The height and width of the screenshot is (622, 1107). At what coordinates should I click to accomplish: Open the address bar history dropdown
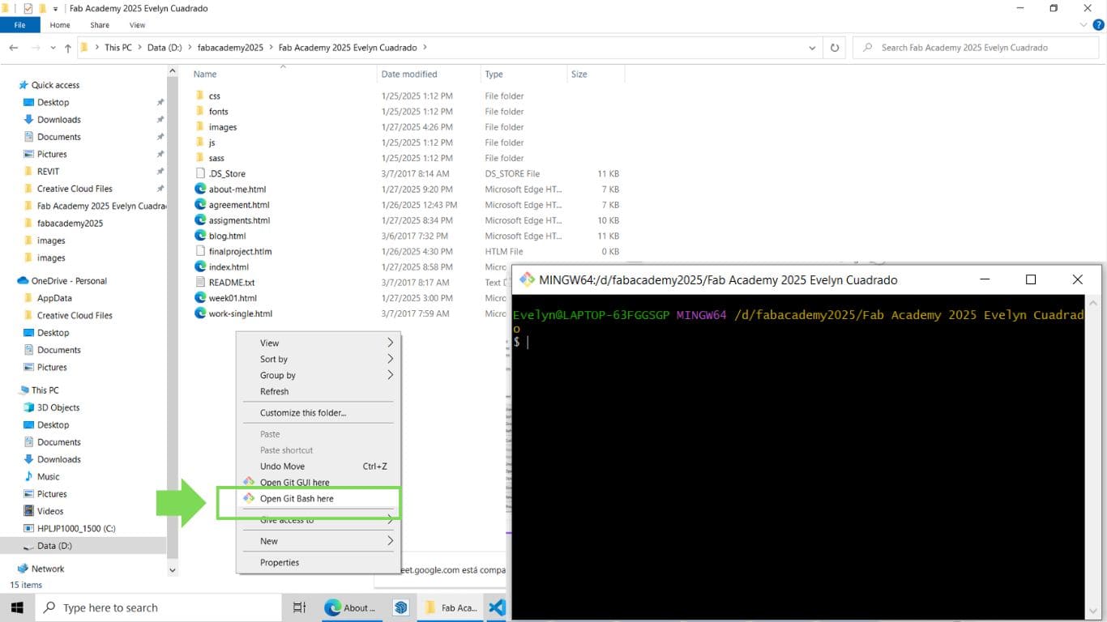(812, 48)
